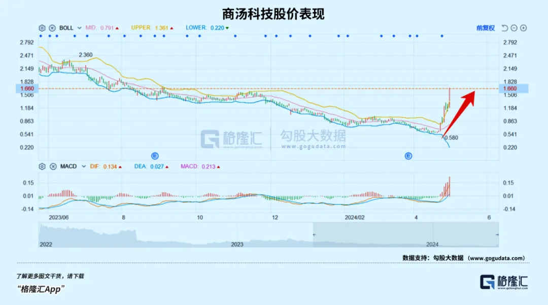Expand the MACD indicator dropdown

pyautogui.click(x=81, y=166)
